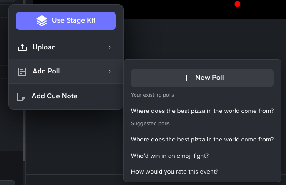Select the Add Cue Note entry text
The height and width of the screenshot is (185, 286).
click(55, 96)
